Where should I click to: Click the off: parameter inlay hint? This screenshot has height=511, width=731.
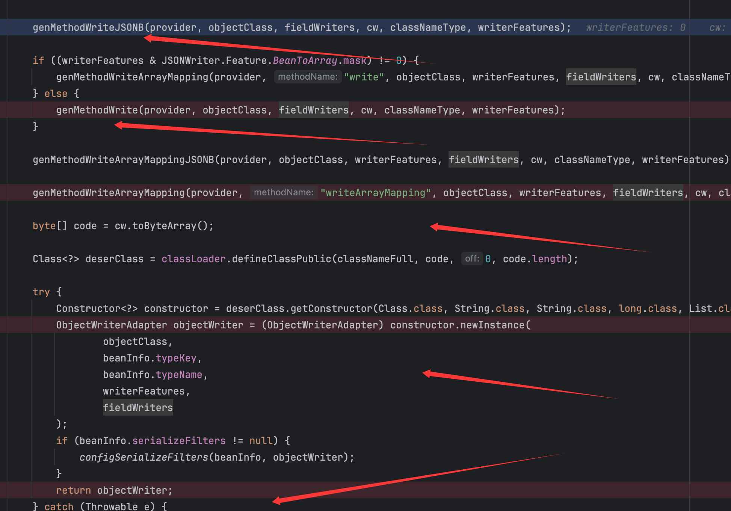point(472,259)
